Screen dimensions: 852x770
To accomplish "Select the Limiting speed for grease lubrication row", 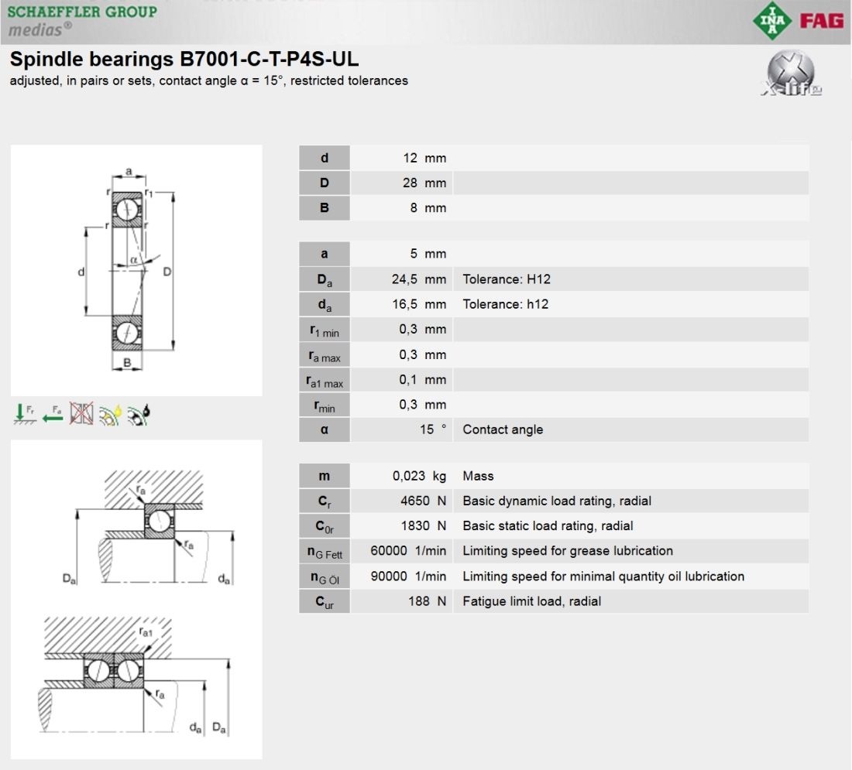I will [553, 551].
